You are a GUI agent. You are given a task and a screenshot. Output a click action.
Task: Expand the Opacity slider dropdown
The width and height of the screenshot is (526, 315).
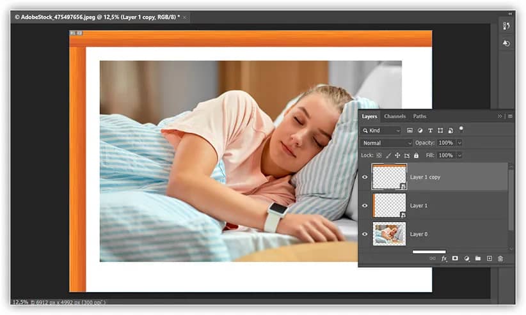459,143
